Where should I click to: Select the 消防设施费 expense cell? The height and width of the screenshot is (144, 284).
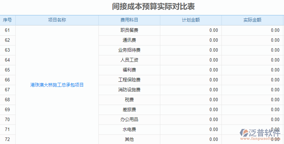(129, 90)
